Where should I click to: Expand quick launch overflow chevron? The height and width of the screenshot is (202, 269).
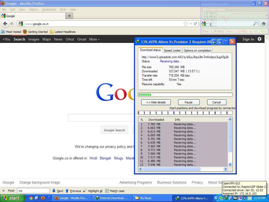(49, 197)
